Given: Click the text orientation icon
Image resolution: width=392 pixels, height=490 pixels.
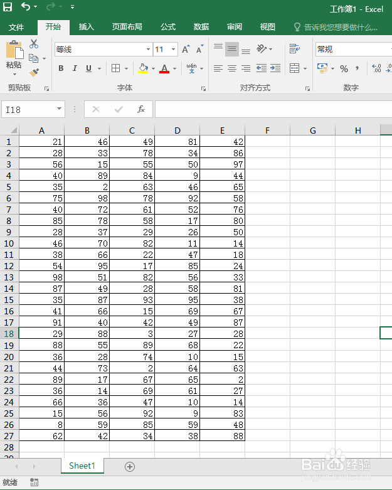Looking at the screenshot, I should [x=261, y=49].
